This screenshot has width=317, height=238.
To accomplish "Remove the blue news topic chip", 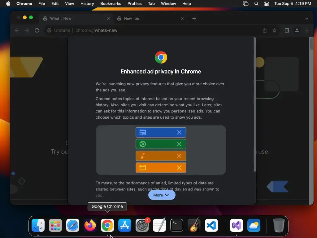I will tap(179, 132).
